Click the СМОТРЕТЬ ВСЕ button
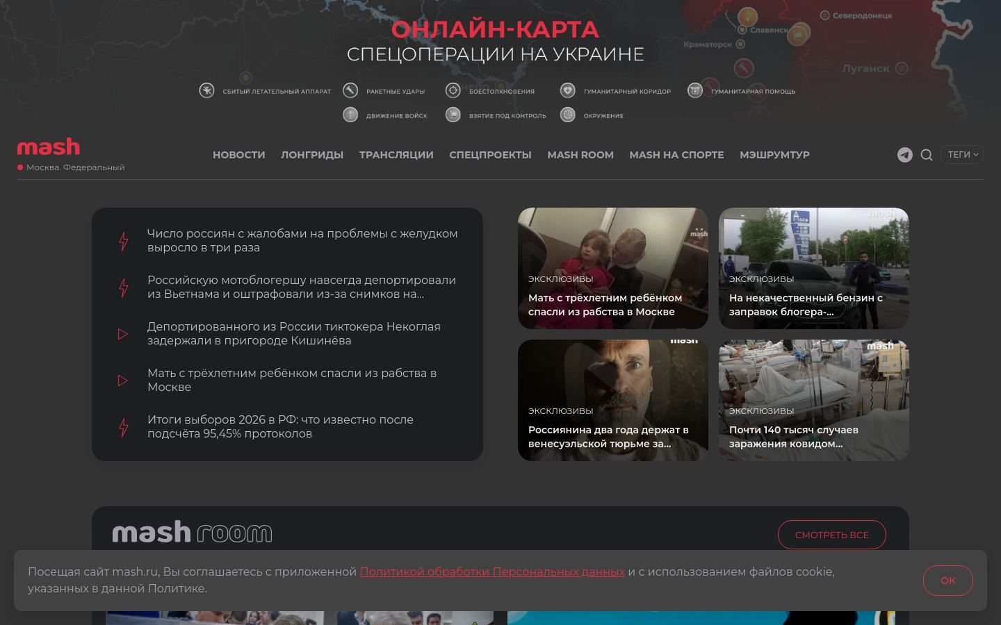 pyautogui.click(x=832, y=535)
